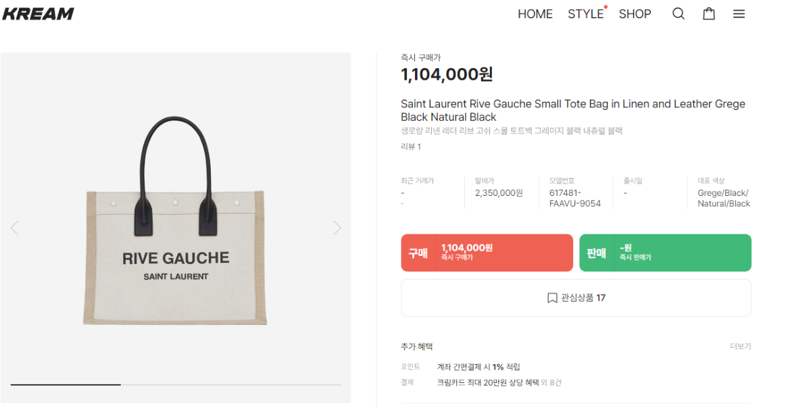Open the shopping bag icon
The height and width of the screenshot is (408, 811).
709,14
